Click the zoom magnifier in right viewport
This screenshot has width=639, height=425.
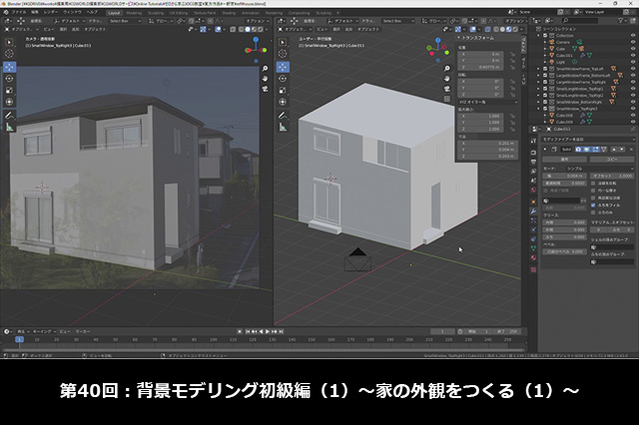click(x=447, y=69)
